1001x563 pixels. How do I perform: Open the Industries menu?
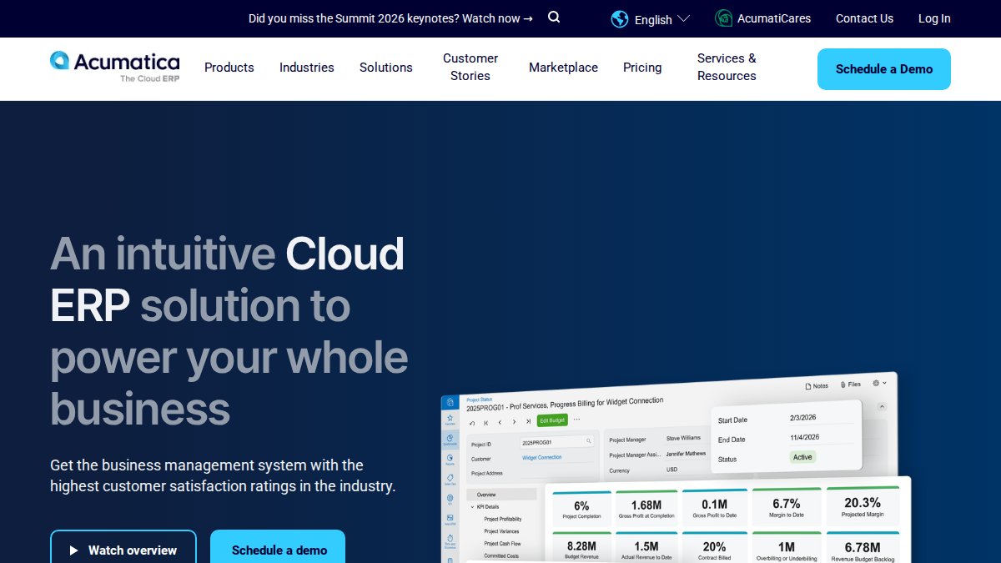[x=307, y=68]
